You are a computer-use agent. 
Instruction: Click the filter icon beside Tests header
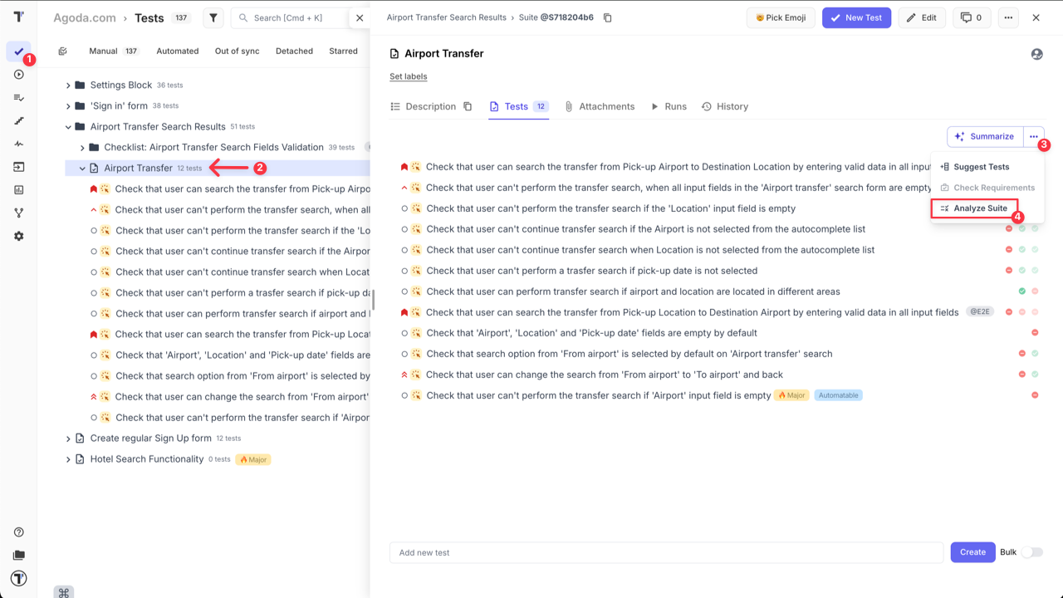[212, 17]
